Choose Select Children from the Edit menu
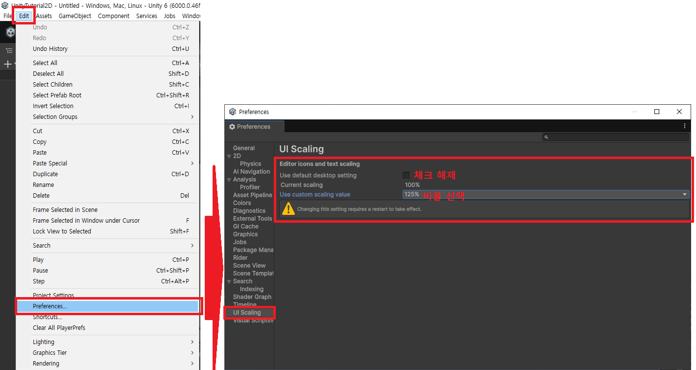Image resolution: width=696 pixels, height=370 pixels. point(108,85)
